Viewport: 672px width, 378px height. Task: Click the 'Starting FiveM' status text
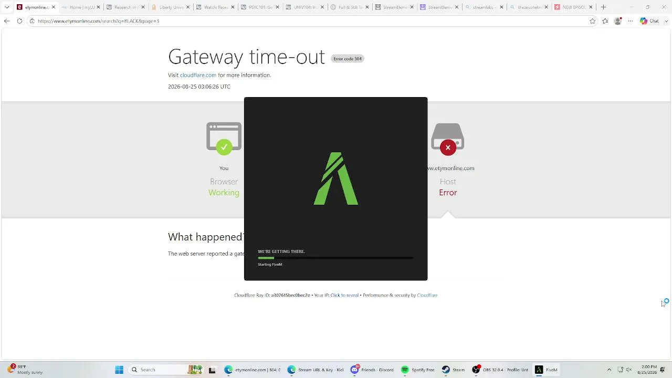pos(270,264)
